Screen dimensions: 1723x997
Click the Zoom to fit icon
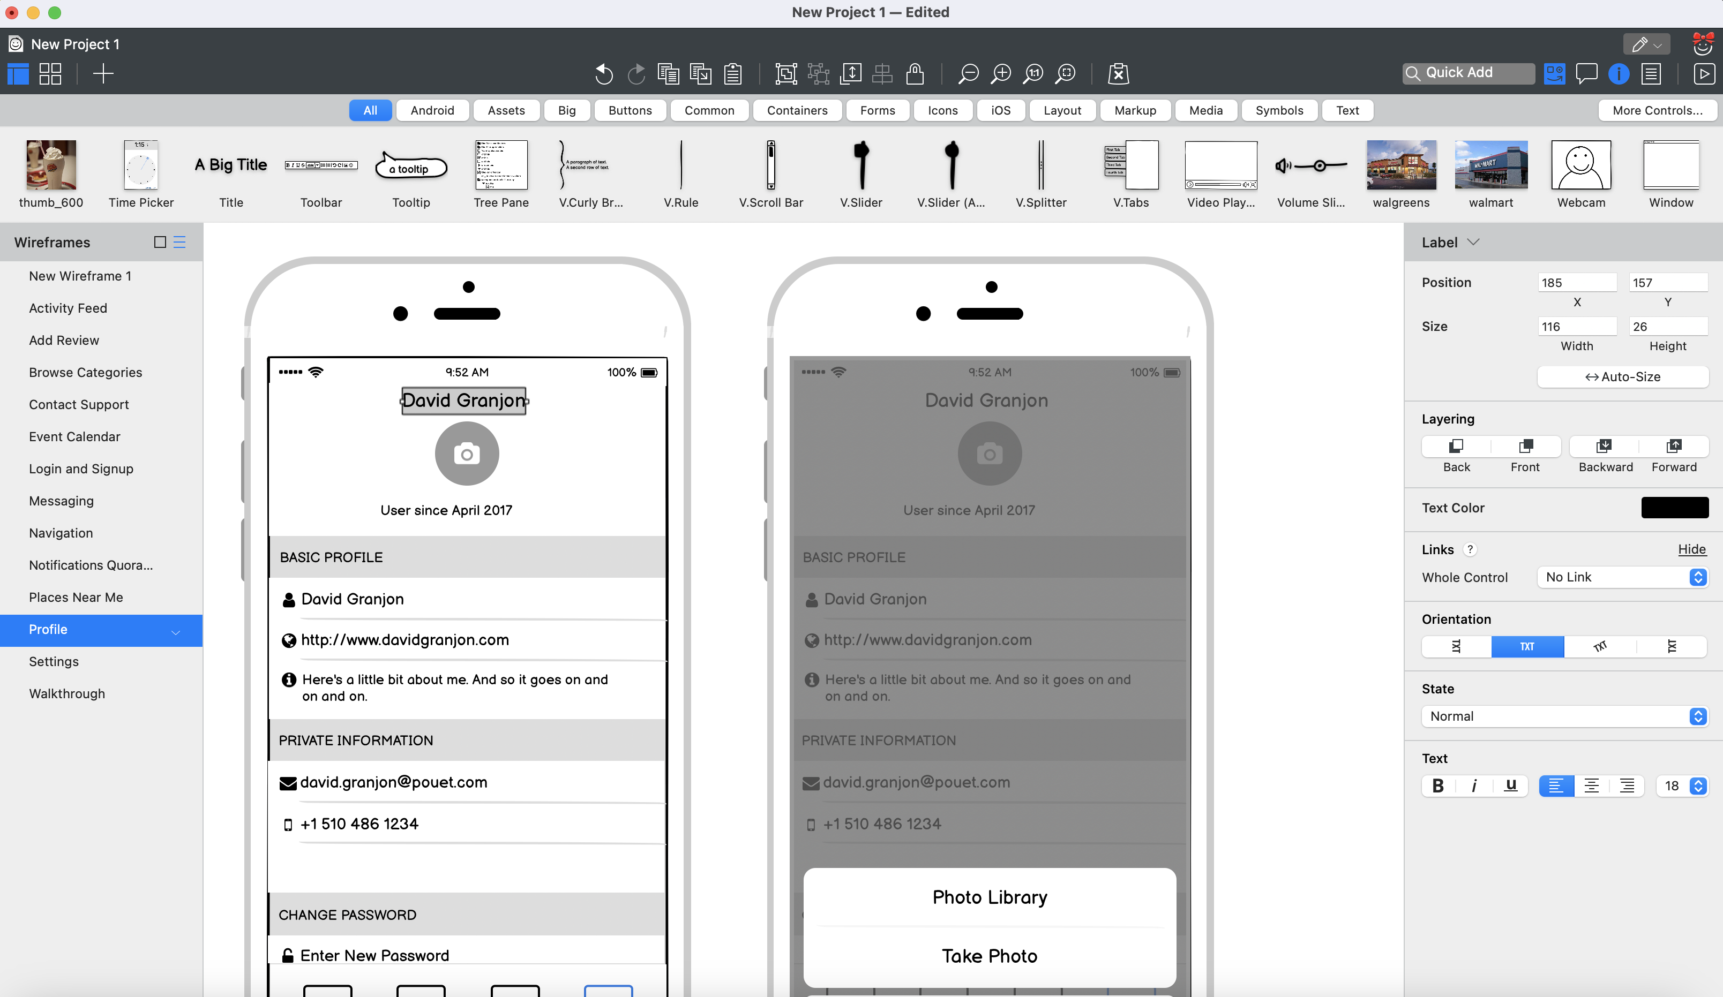(1065, 73)
